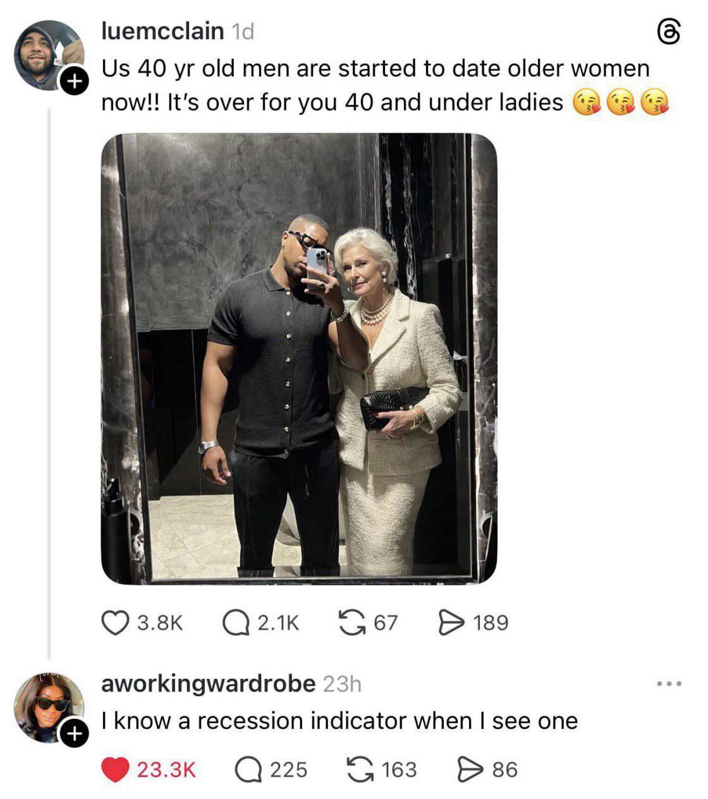Viewport: 708px width, 799px height.
Task: Open the mirror selfie photo full screen
Action: (299, 358)
